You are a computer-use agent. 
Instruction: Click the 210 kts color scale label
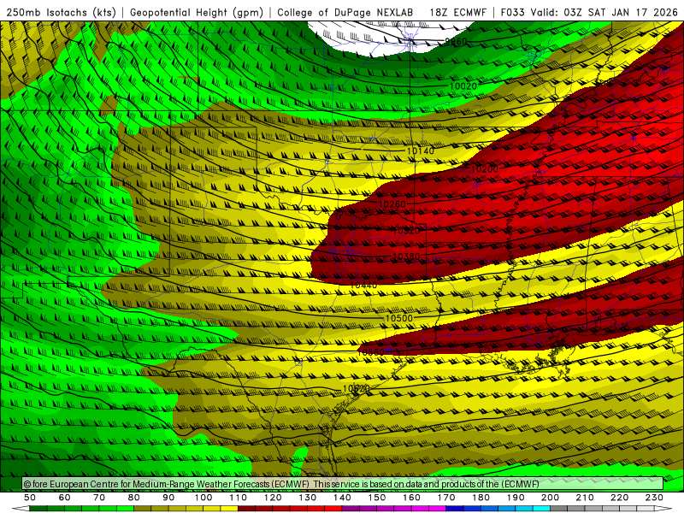click(585, 498)
